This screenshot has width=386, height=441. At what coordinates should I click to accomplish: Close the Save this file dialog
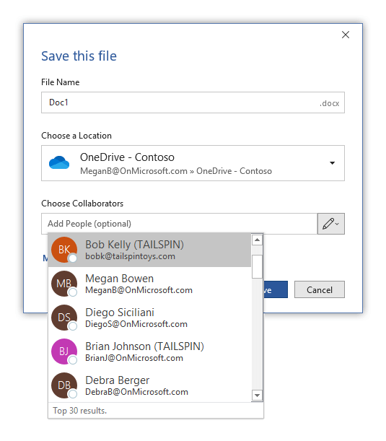coord(345,35)
